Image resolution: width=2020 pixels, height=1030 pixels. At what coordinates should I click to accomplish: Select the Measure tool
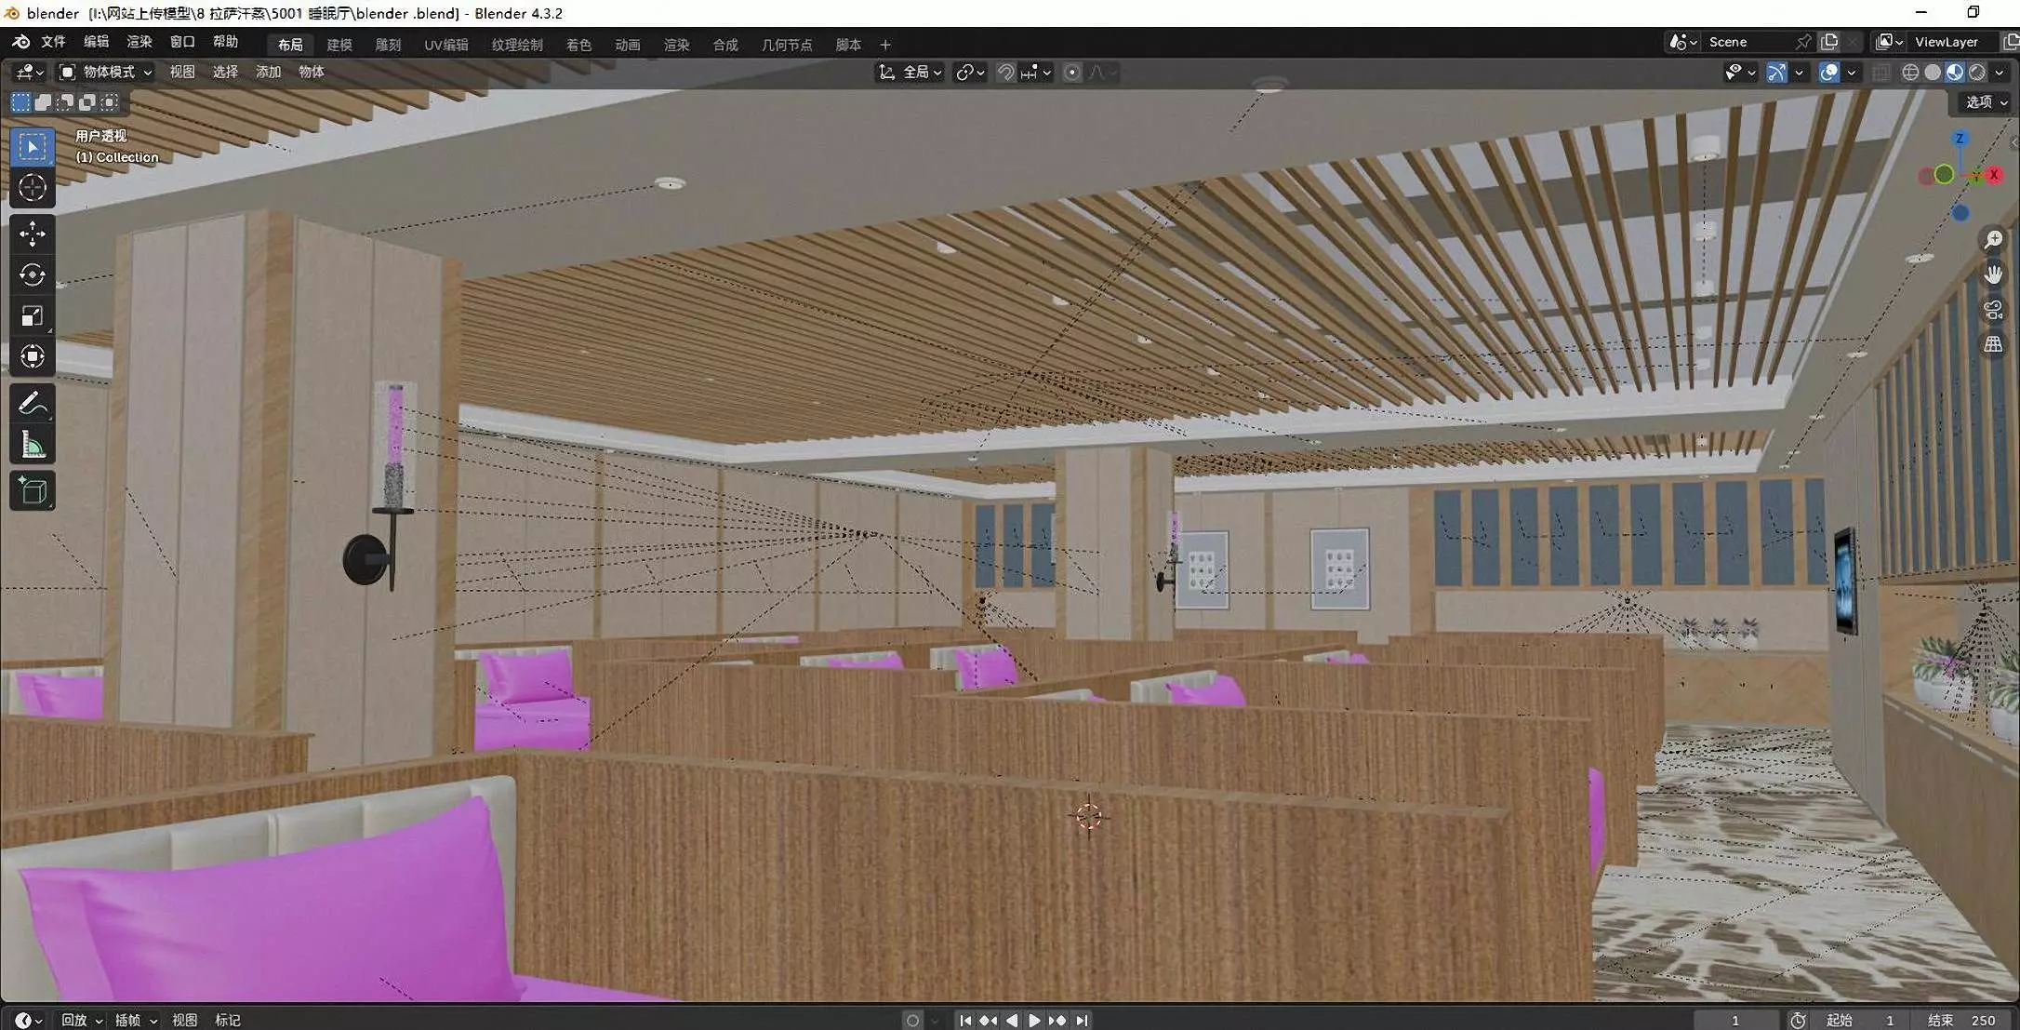[x=33, y=446]
